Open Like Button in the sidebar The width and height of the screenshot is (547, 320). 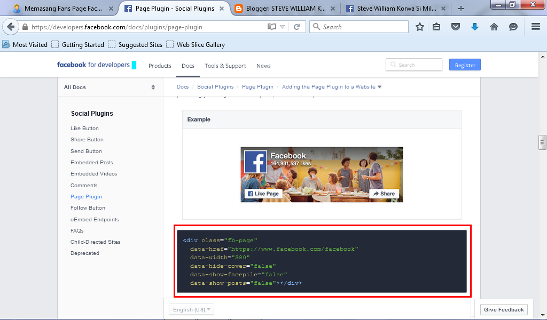[x=84, y=128]
